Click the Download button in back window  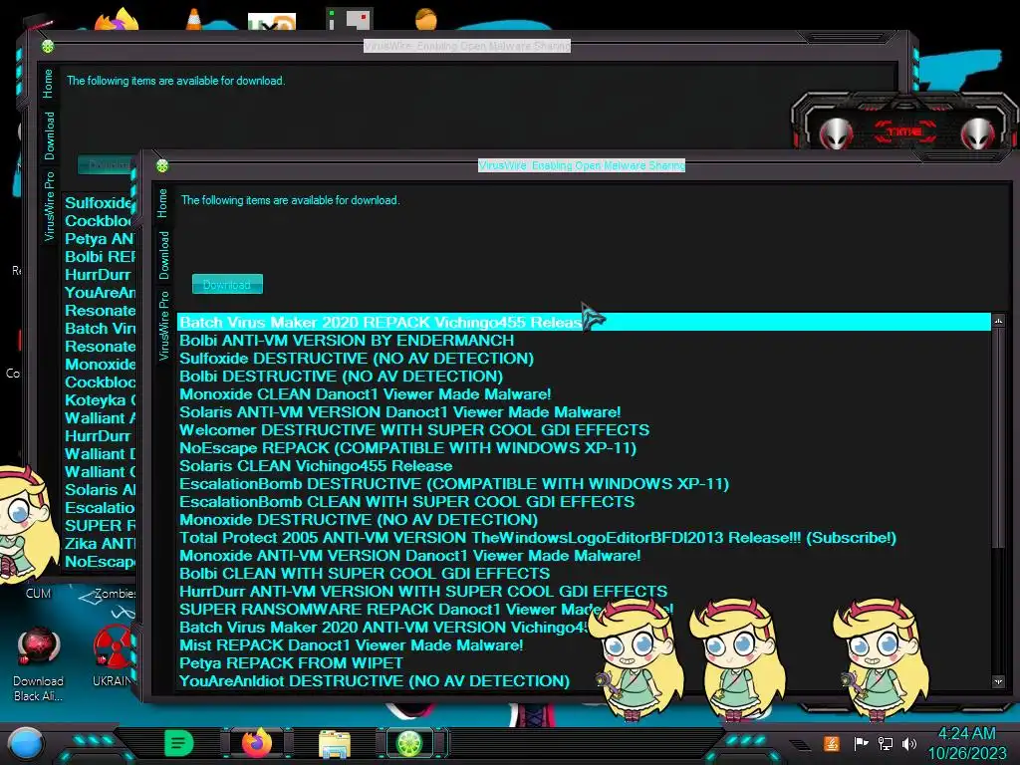pos(107,164)
